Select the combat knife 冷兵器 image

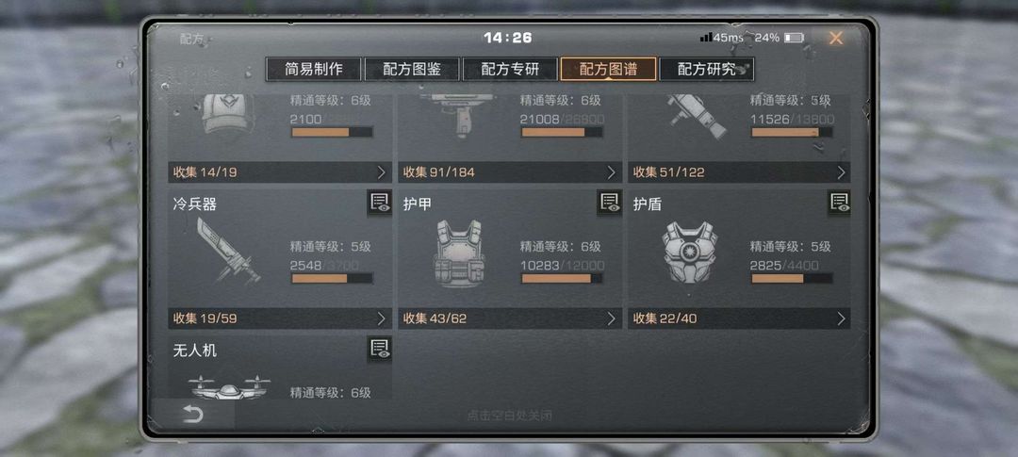(227, 251)
